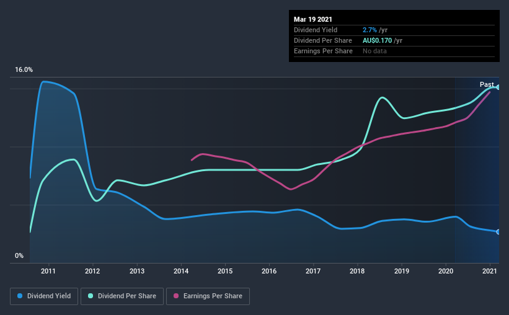Click the pink dot in Earnings Per Share legend
This screenshot has height=315, width=509.
coord(176,296)
